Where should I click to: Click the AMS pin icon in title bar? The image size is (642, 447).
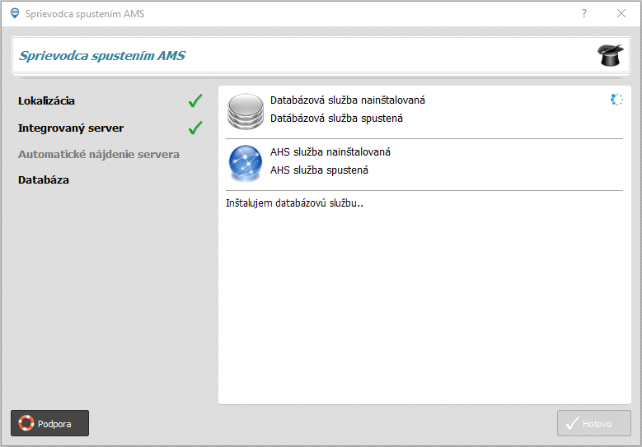[15, 13]
